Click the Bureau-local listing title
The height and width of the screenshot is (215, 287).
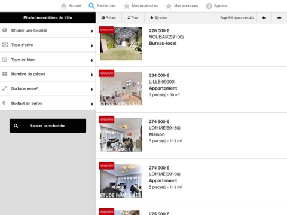163,43
